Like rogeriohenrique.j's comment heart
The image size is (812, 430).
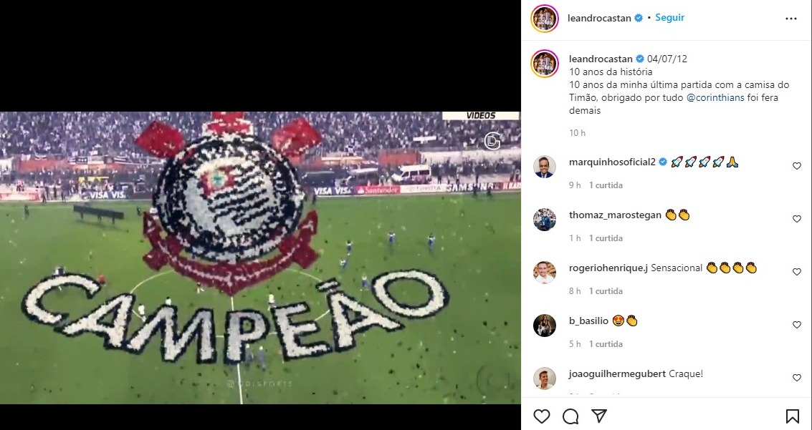click(x=797, y=272)
